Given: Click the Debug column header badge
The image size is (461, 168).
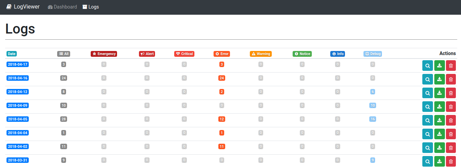Looking at the screenshot, I should coord(372,54).
